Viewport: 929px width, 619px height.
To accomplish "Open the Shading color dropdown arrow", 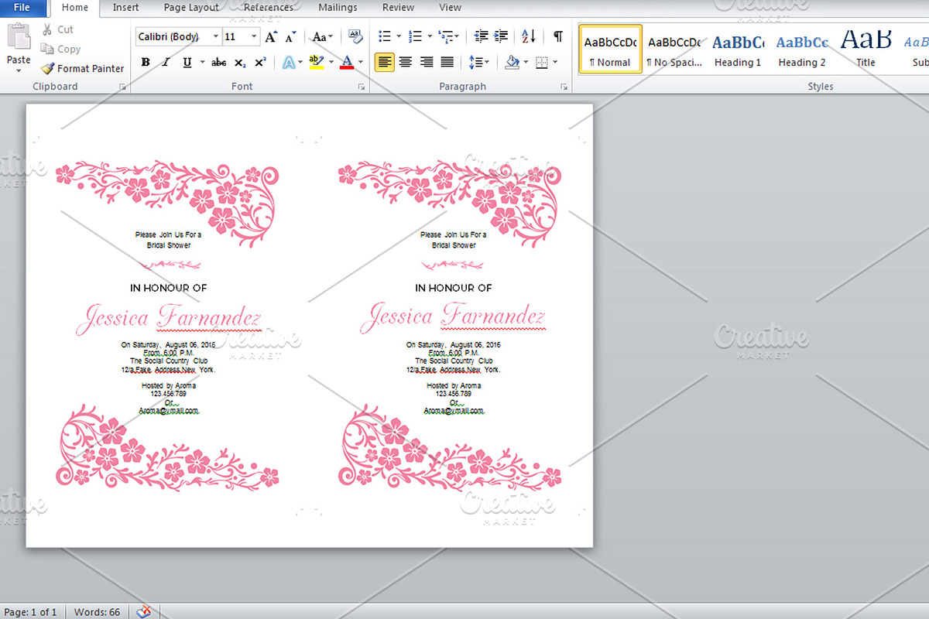I will [526, 62].
